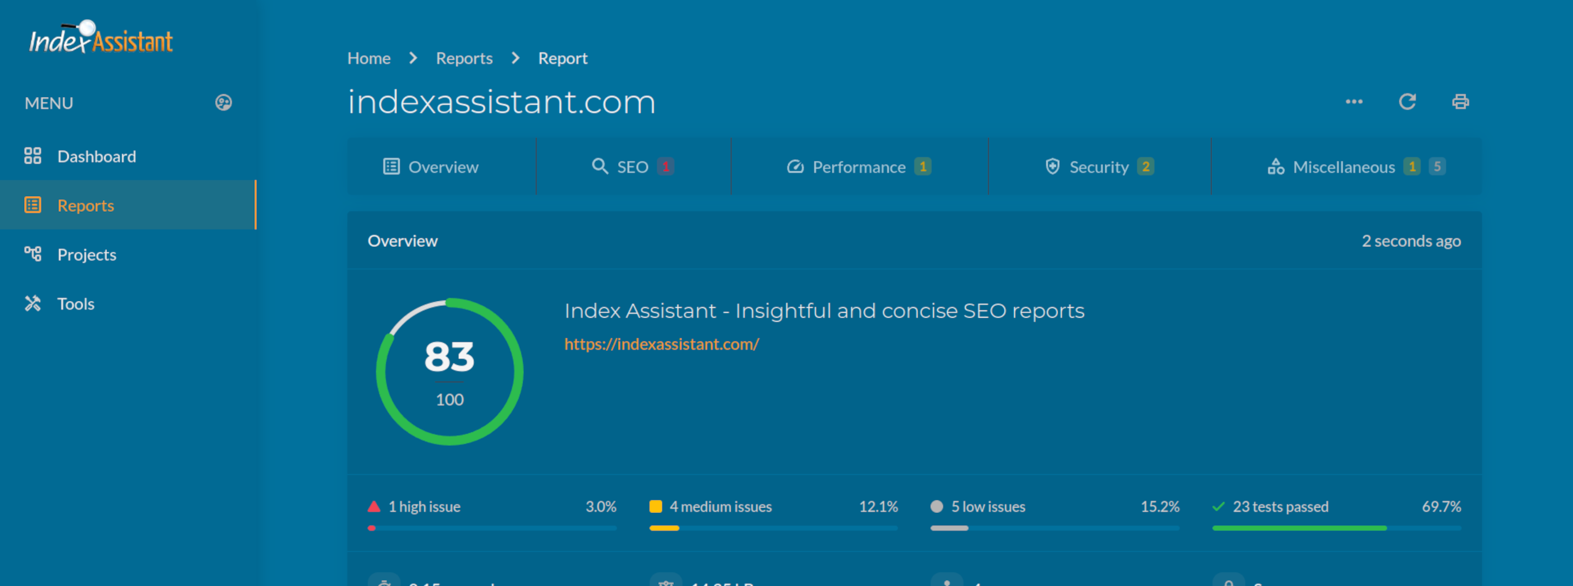Click the Dashboard grid icon
The width and height of the screenshot is (1573, 586).
click(33, 156)
